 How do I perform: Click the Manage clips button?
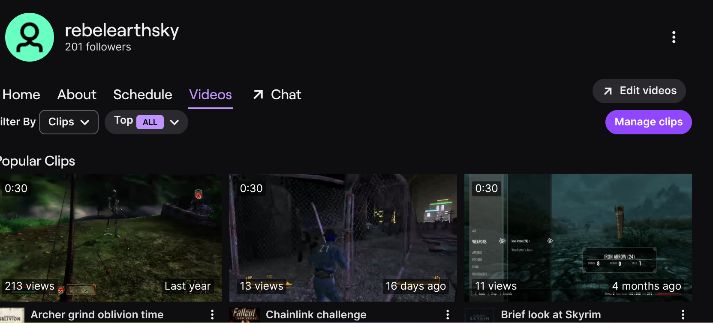648,122
